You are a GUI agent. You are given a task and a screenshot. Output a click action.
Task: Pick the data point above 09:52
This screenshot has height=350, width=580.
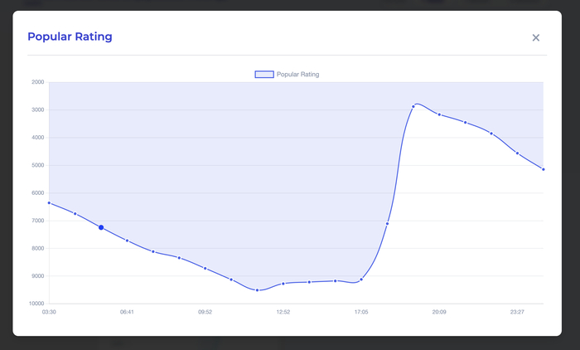point(205,268)
